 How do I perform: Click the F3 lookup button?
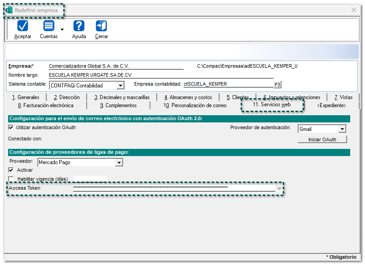277,84
